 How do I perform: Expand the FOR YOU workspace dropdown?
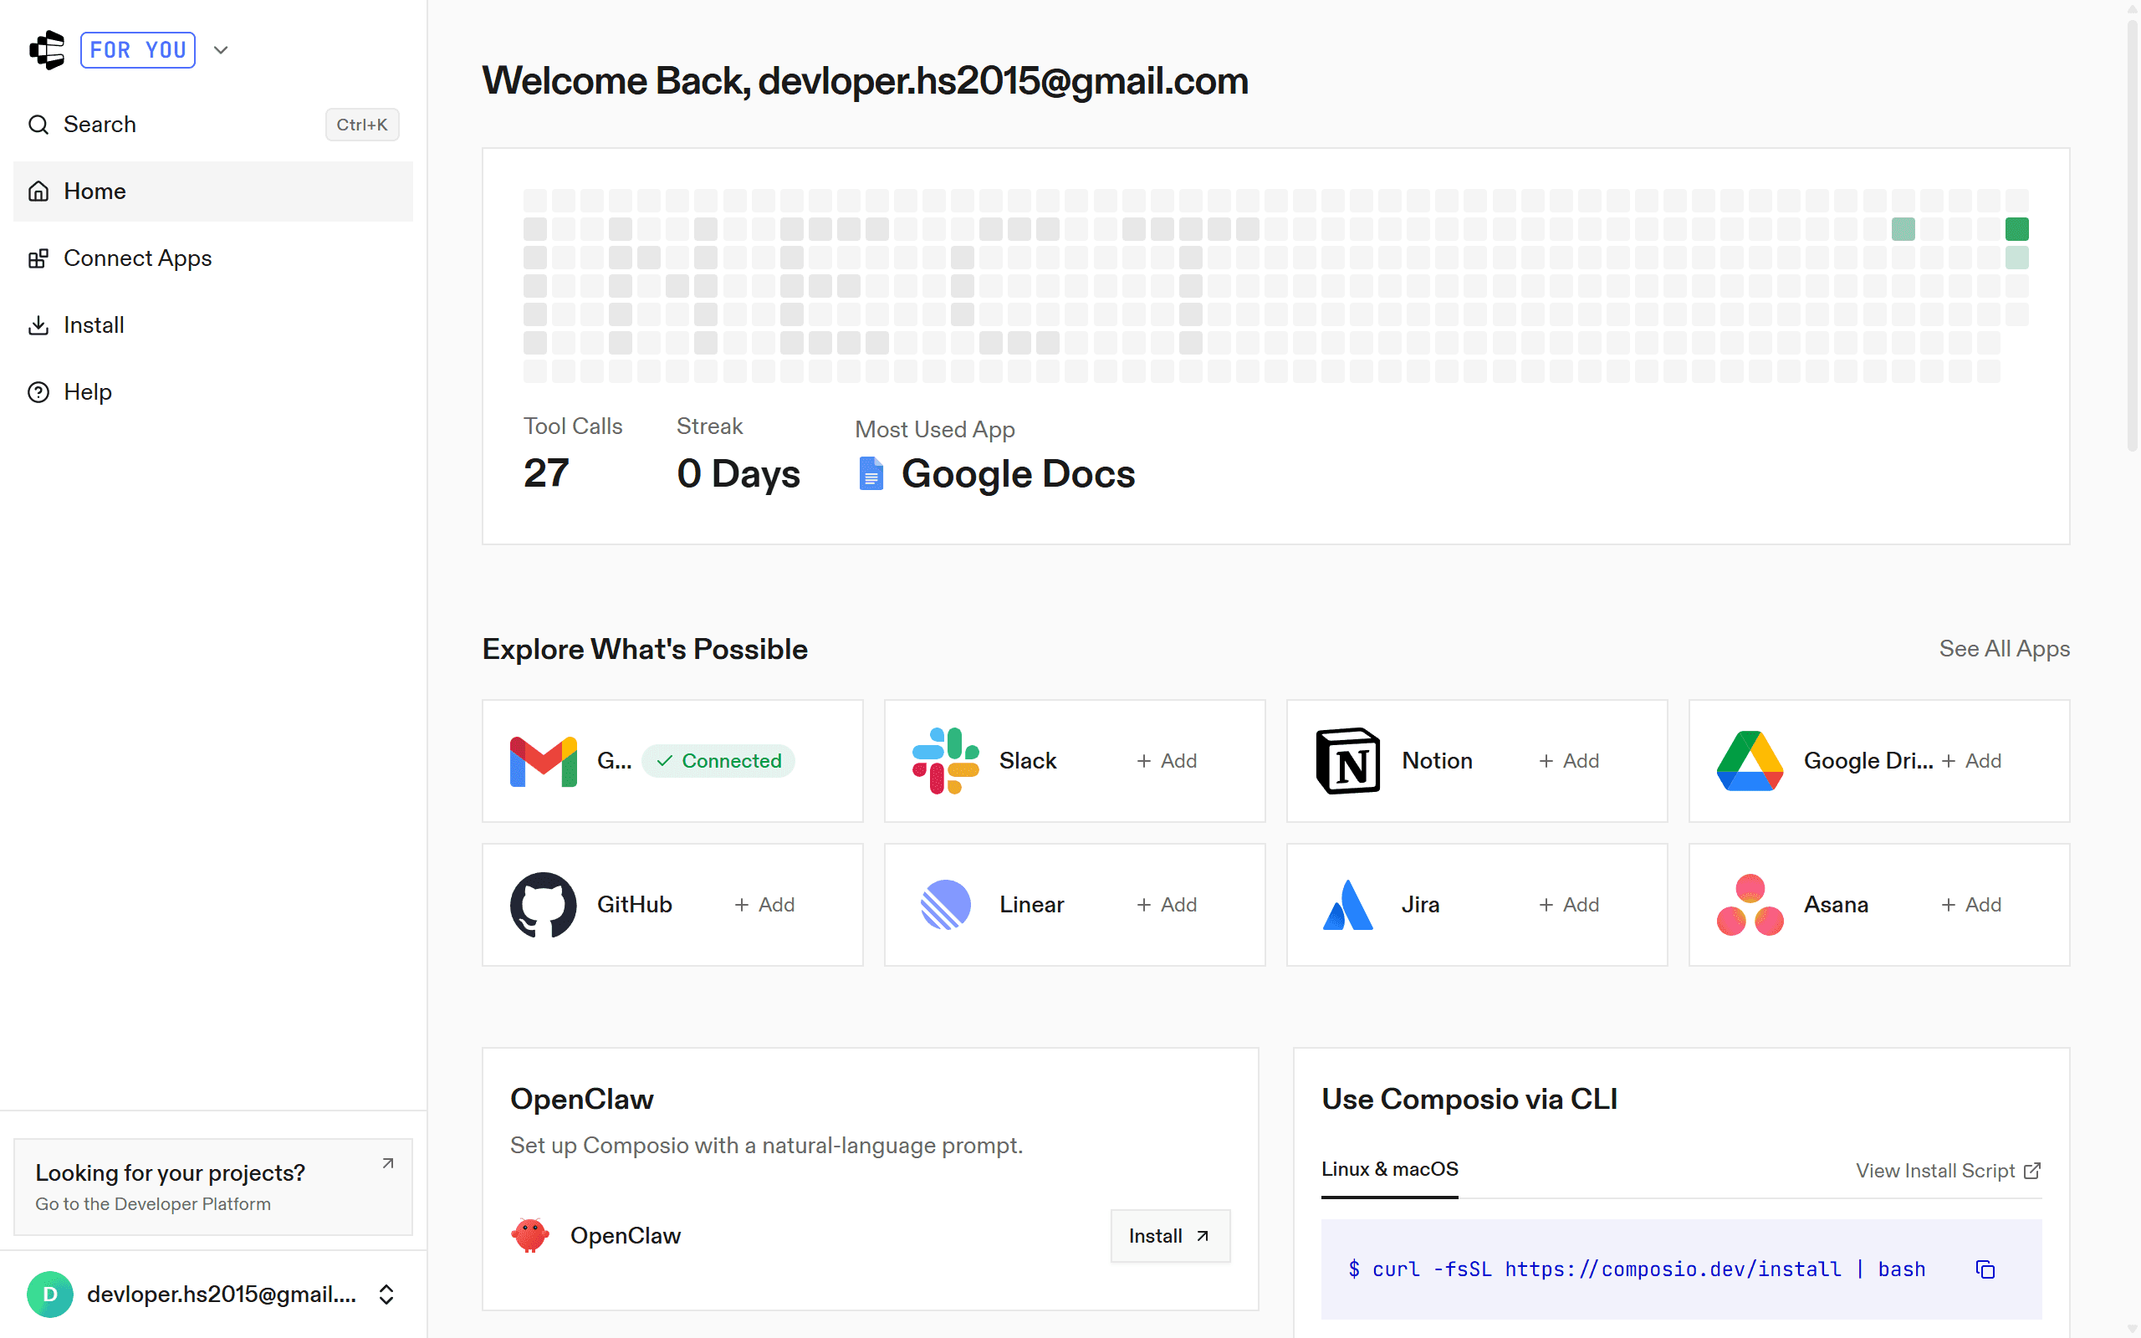(x=221, y=49)
